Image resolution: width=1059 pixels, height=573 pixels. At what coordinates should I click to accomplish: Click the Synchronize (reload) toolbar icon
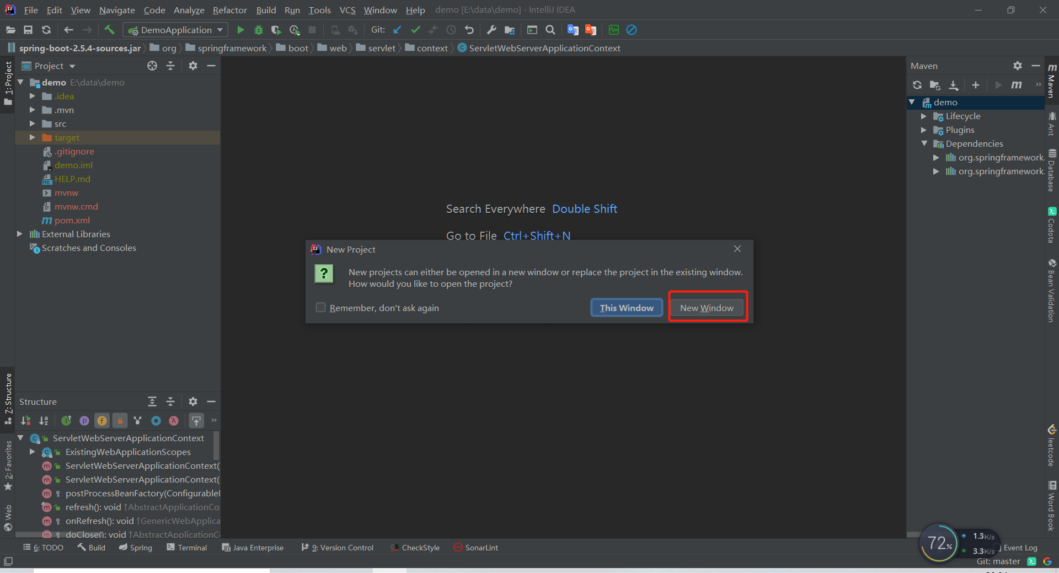tap(46, 30)
